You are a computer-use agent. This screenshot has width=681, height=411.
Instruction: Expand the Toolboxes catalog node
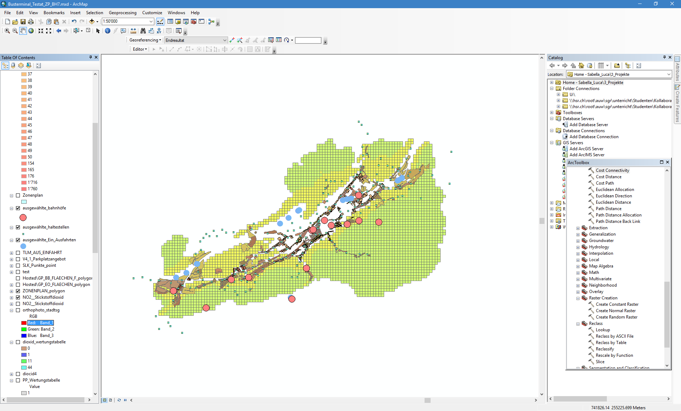pos(552,113)
